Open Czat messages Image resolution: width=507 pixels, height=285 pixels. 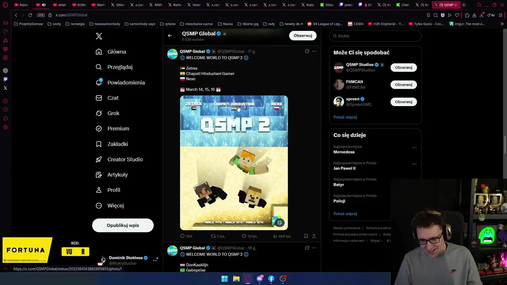coord(107,98)
